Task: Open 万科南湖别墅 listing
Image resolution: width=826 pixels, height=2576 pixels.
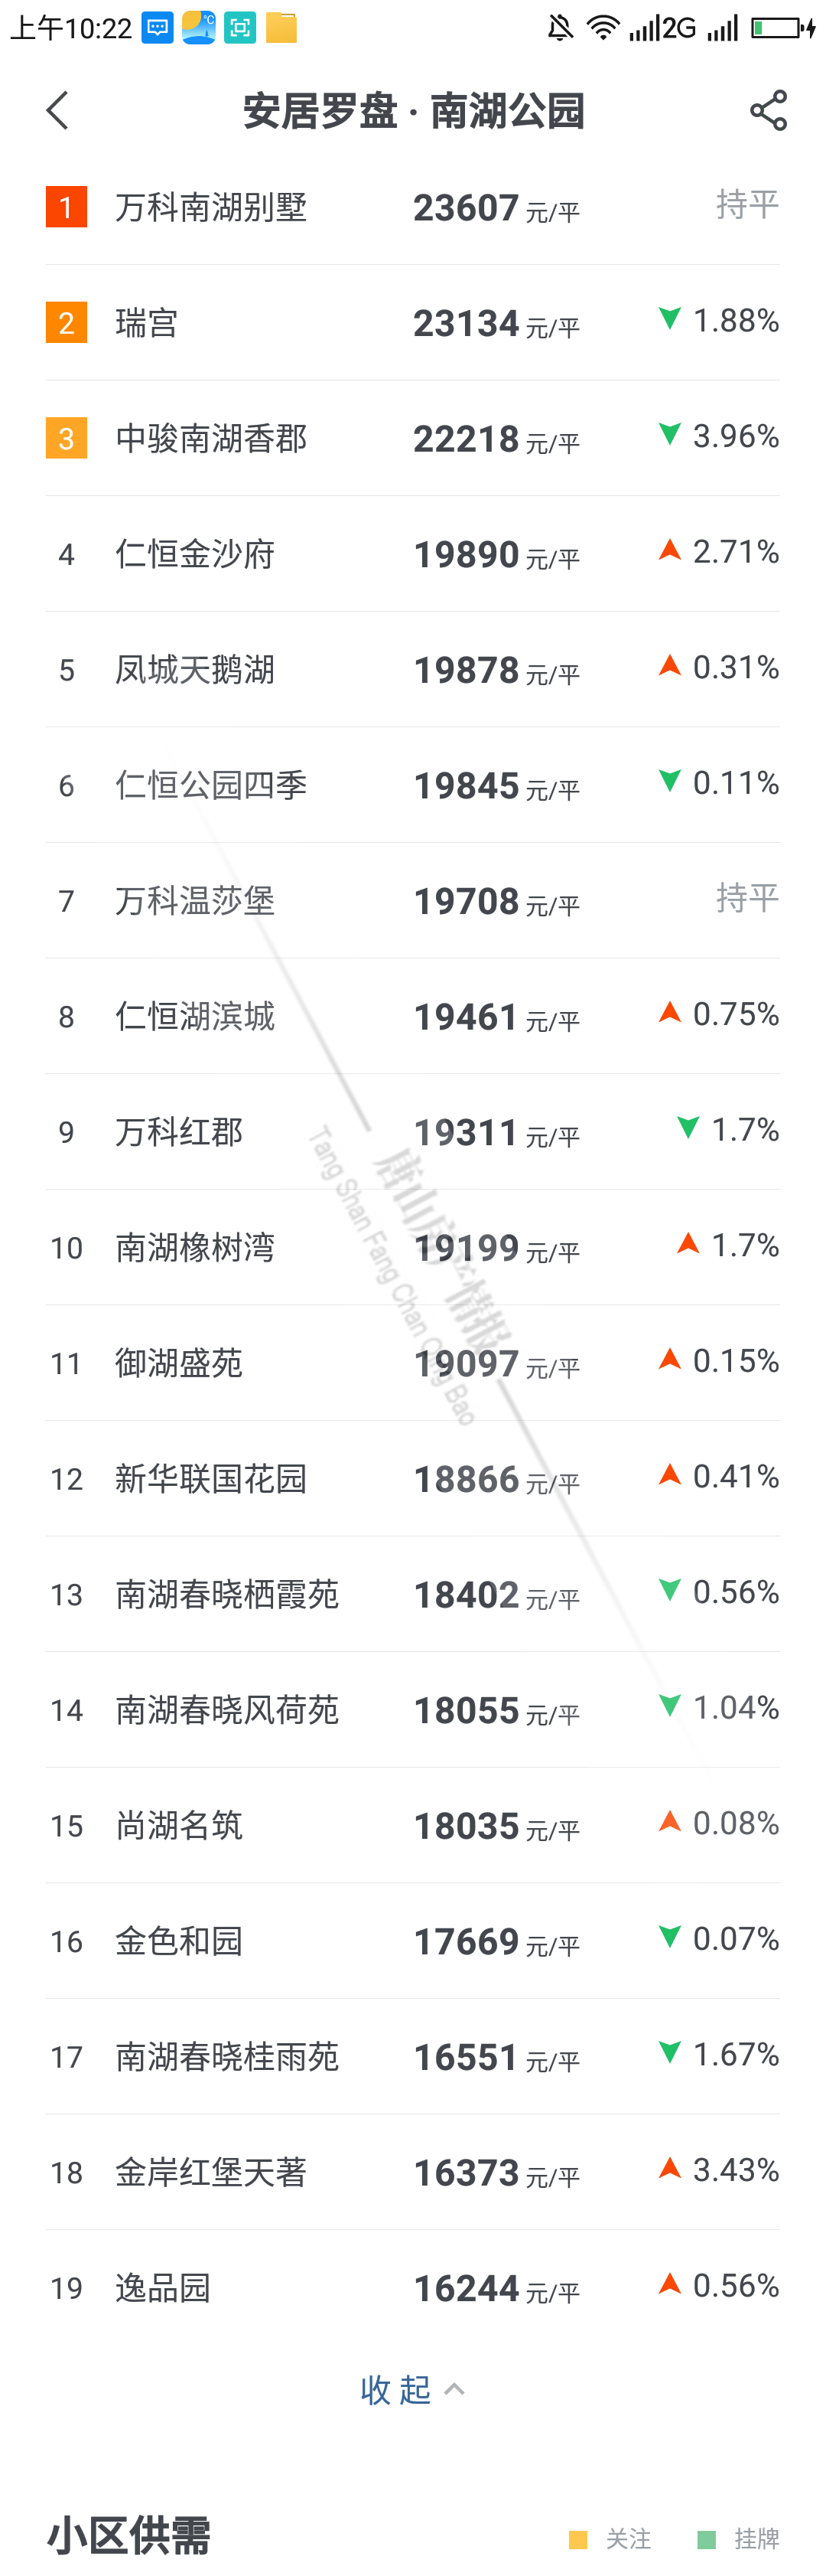Action: 211,208
